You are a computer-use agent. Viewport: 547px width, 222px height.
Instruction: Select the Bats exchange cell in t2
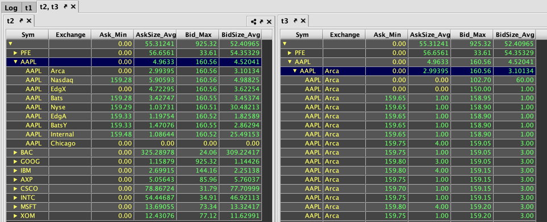(x=70, y=98)
